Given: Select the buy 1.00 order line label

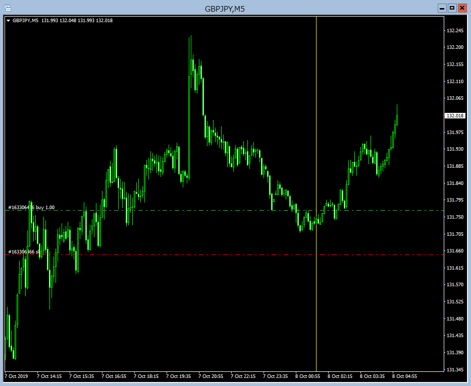Looking at the screenshot, I should (31, 208).
